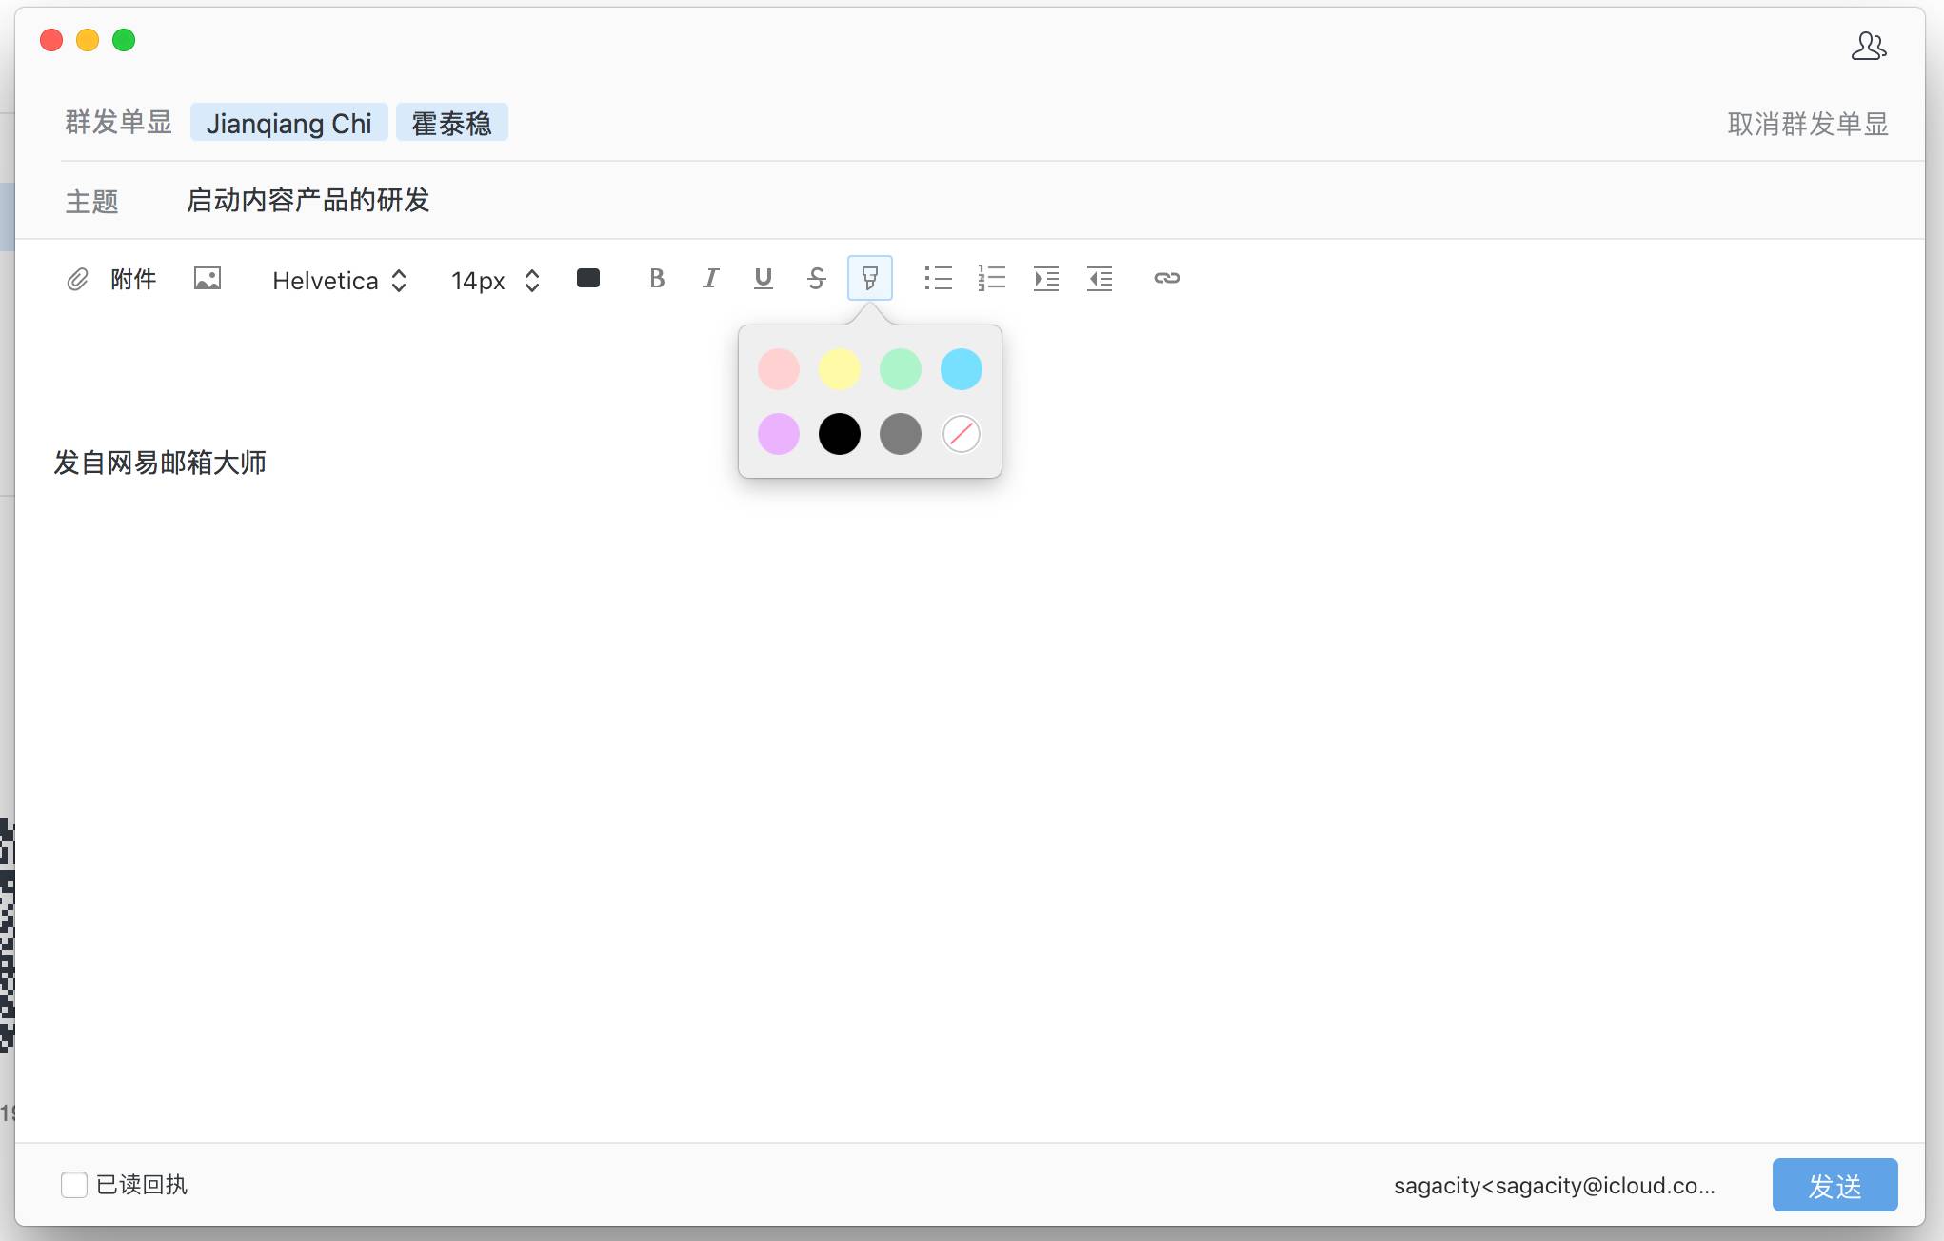Click the highlighter color icon
The width and height of the screenshot is (1944, 1241).
pos(869,278)
